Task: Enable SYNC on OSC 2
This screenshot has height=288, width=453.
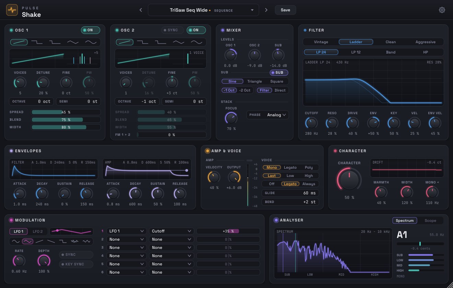Action: 173,30
